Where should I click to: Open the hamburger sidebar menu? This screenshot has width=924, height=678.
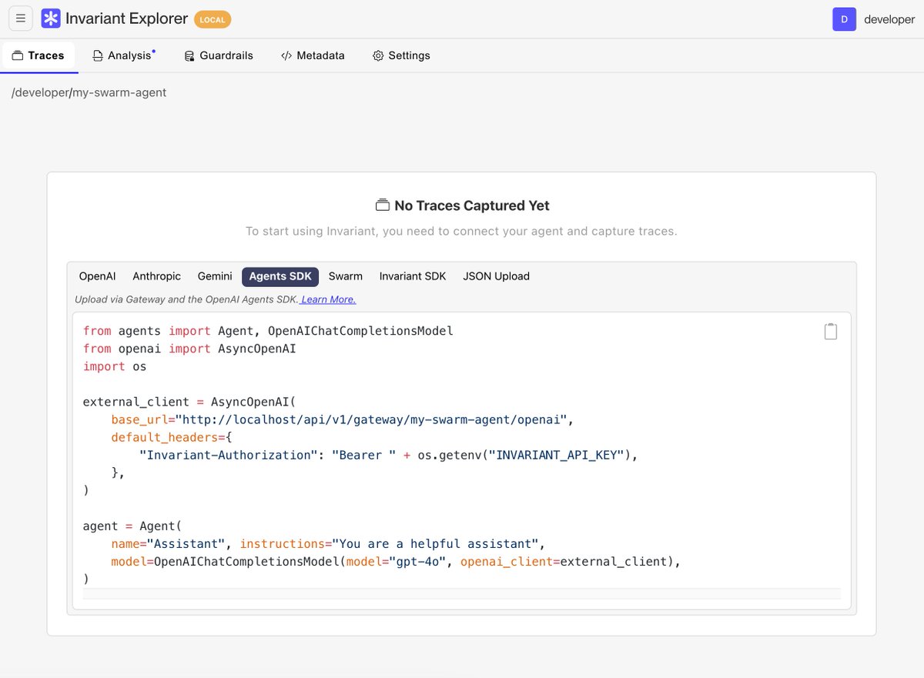point(21,18)
